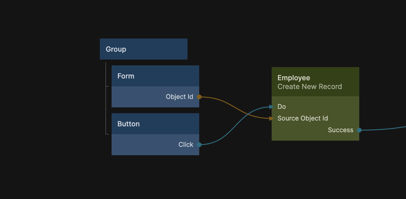Click the Source Object Id label
The image size is (406, 199).
click(303, 118)
